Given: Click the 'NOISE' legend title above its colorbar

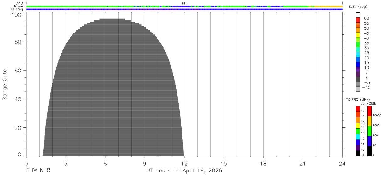Looking at the screenshot, I should 371,103.
